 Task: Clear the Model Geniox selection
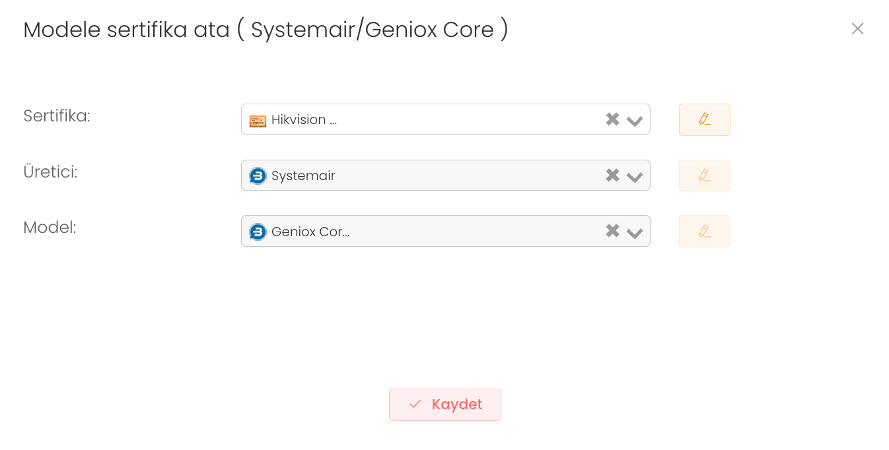[x=612, y=231]
